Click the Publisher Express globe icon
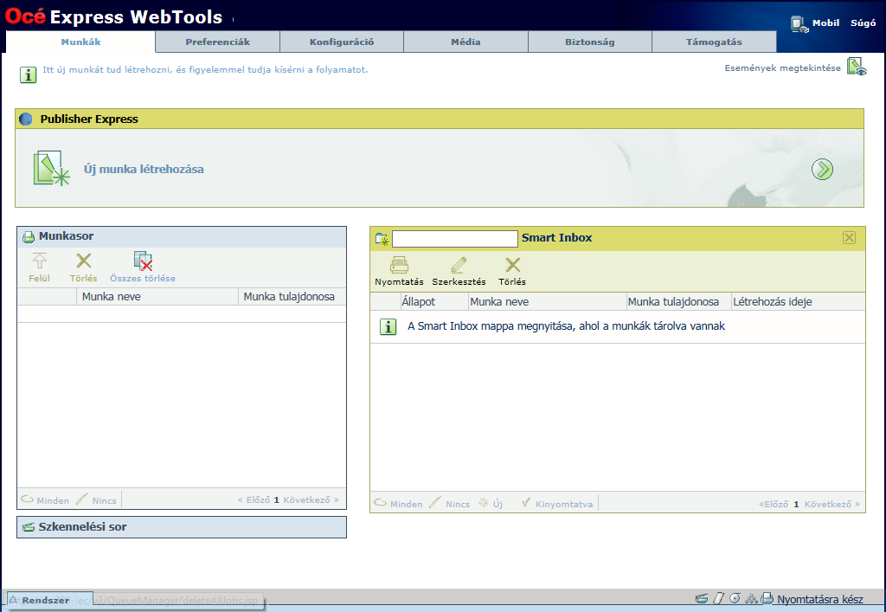Screen dimensions: 886x612 26,119
